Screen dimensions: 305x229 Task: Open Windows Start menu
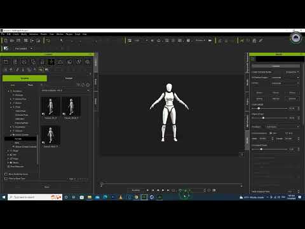[4, 197]
